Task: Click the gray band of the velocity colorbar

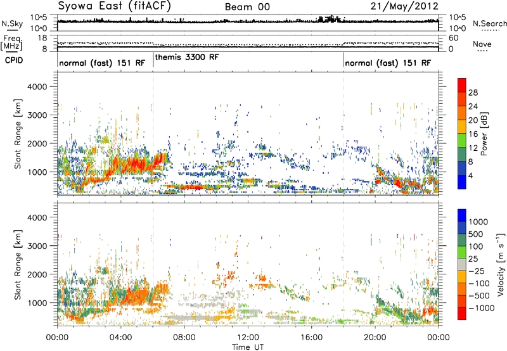Action: point(462,264)
